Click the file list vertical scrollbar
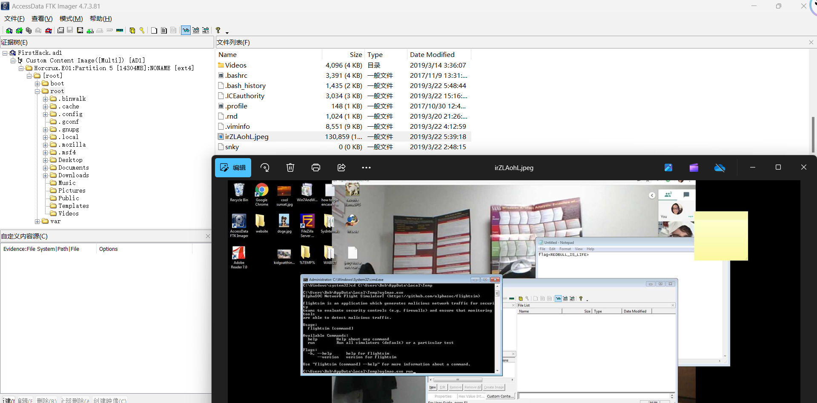817x403 pixels. (813, 134)
